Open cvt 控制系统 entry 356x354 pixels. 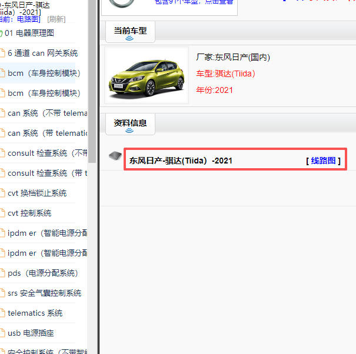tap(29, 213)
